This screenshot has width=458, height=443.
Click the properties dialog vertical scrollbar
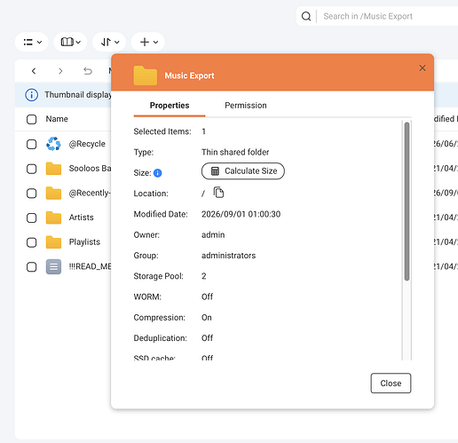pos(407,202)
